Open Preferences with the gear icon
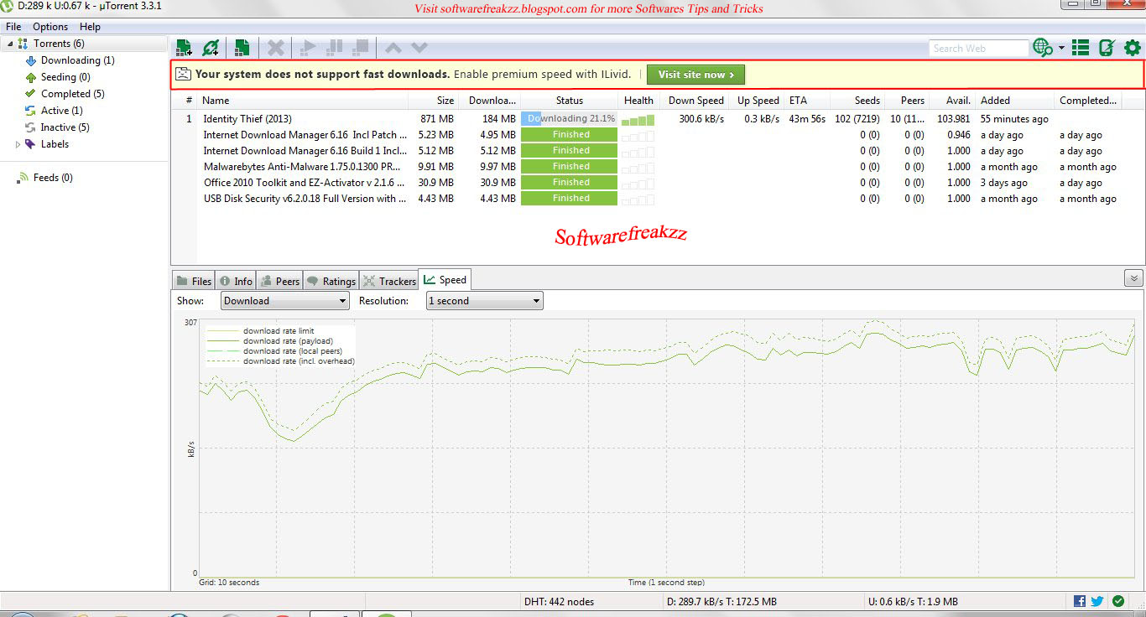This screenshot has height=617, width=1146. point(1133,48)
